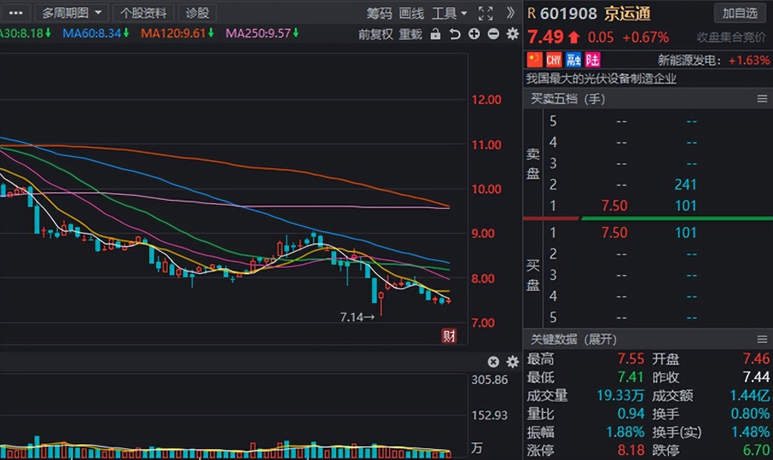The height and width of the screenshot is (460, 773).
Task: Select the 画线 drawing tool
Action: pos(412,13)
